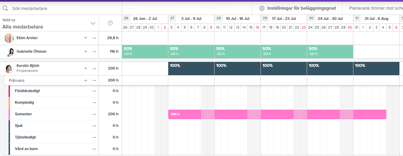
Task: Open the settings gear for beläggningsgrad
Action: click(262, 8)
